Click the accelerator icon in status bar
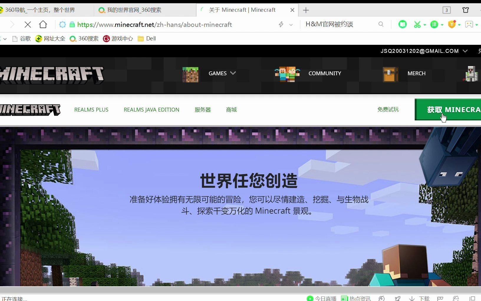Image resolution: width=481 pixels, height=301 pixels. click(x=382, y=298)
